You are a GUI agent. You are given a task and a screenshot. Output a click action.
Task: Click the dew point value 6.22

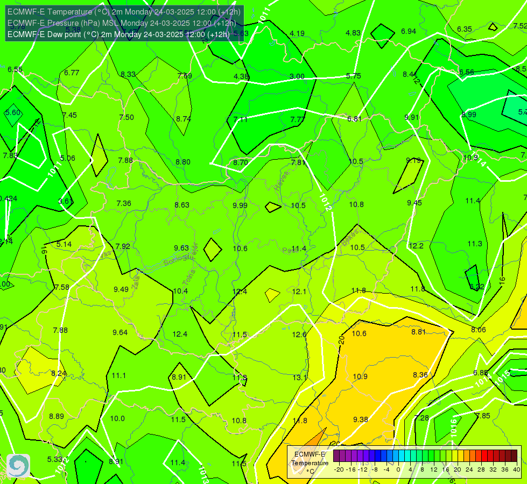[477, 287]
